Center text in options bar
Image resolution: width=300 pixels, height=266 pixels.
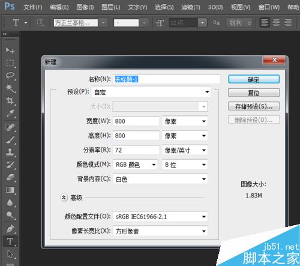[x=276, y=23]
